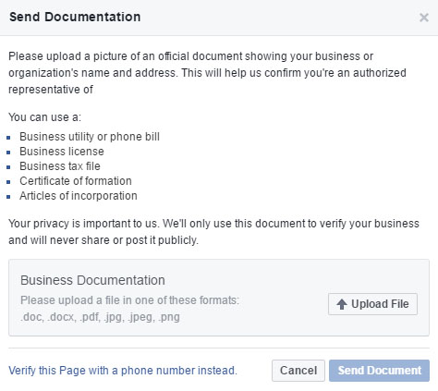Screen dimensions: 438x391
Task: Select the Business license list item
Action: (x=62, y=152)
